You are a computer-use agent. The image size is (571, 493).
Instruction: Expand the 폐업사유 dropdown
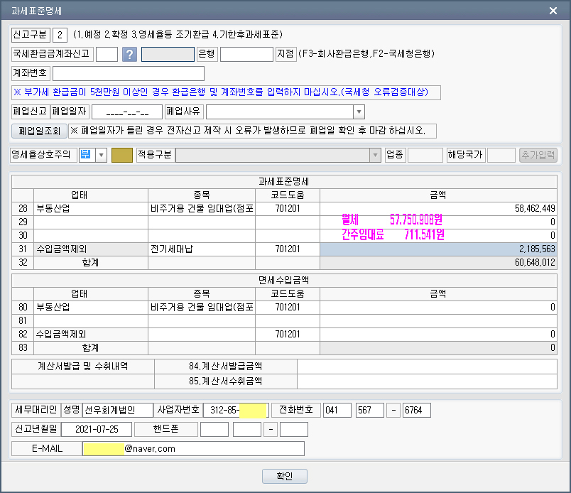point(359,112)
